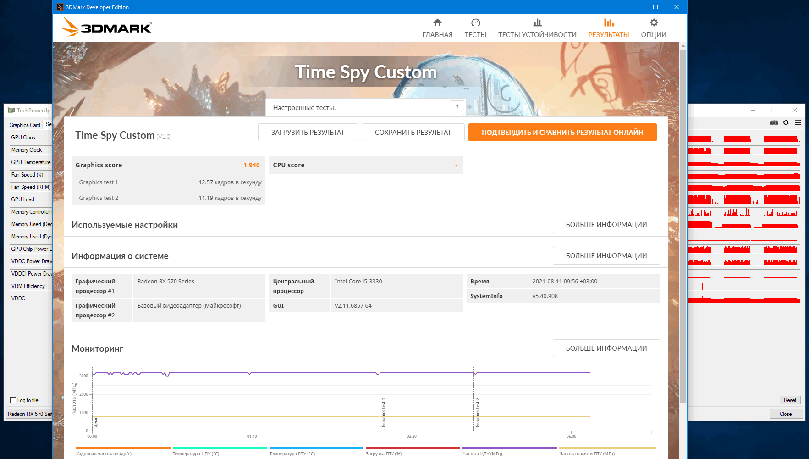This screenshot has width=809, height=459.
Task: Click the Graphics score value 1 940
Action: 252,165
